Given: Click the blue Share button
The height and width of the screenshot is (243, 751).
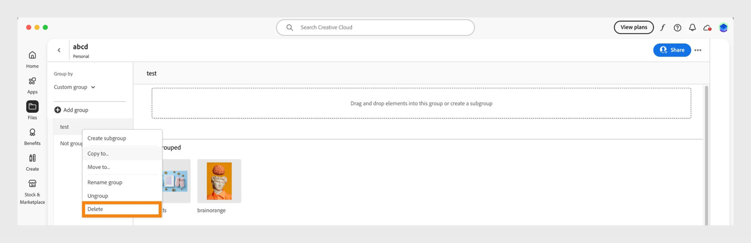Looking at the screenshot, I should pyautogui.click(x=672, y=50).
